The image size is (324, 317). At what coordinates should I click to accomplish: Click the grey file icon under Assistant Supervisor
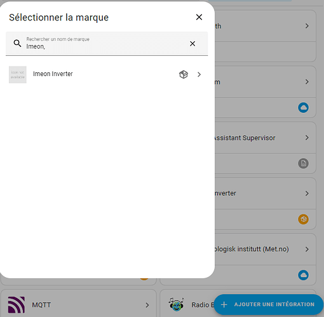point(304,164)
